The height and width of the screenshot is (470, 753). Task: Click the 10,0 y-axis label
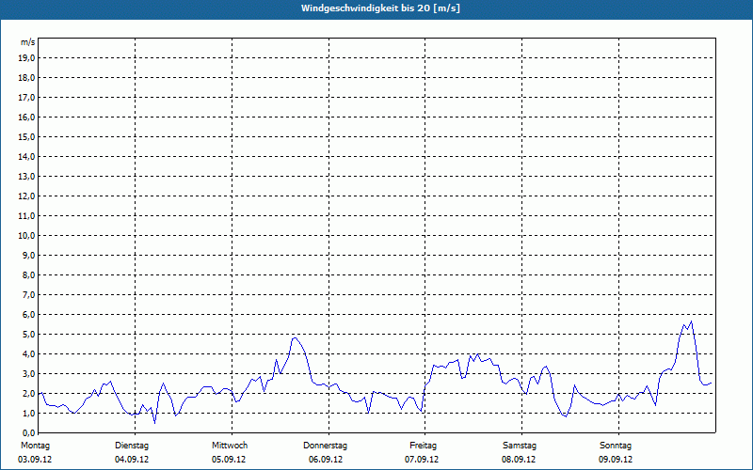pyautogui.click(x=26, y=236)
